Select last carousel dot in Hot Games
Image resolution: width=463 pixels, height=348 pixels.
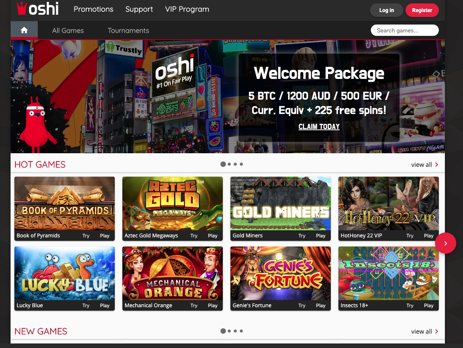(241, 164)
